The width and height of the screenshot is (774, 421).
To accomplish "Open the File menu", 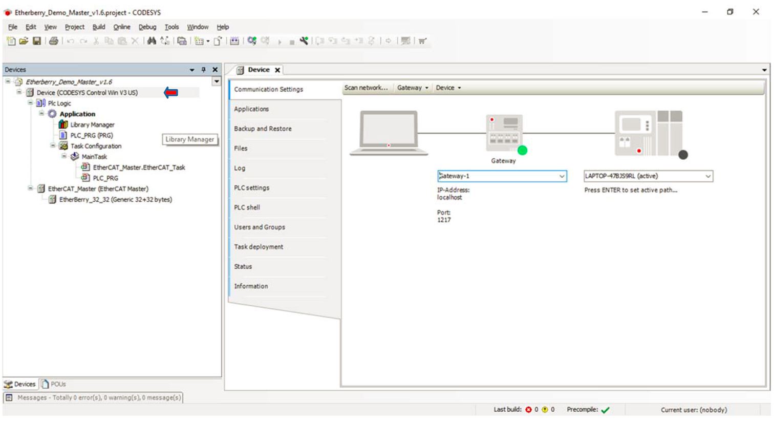I will [13, 27].
